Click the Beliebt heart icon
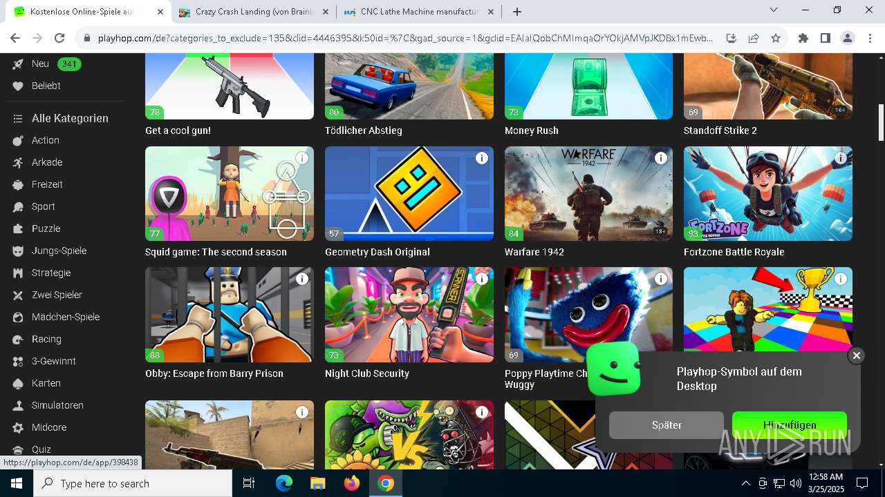 coord(18,86)
